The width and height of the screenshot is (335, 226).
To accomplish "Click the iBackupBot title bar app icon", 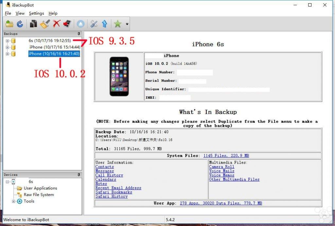I will tap(8, 5).
